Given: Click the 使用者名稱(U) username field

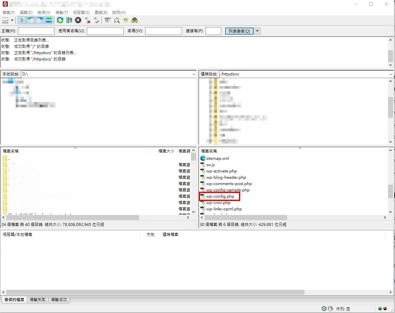Looking at the screenshot, I should [x=105, y=31].
